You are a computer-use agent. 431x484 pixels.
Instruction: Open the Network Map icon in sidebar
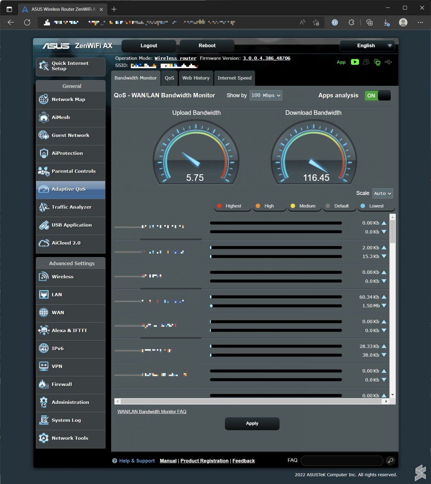pos(43,99)
